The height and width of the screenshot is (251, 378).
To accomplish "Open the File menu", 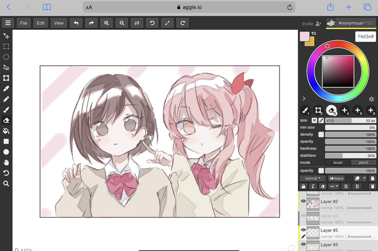I will tap(24, 23).
